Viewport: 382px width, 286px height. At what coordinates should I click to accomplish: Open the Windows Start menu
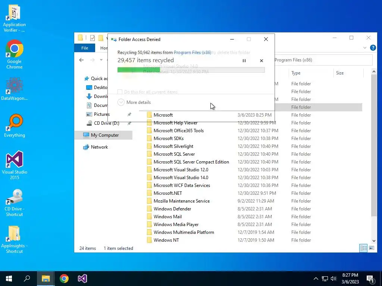tap(9, 279)
